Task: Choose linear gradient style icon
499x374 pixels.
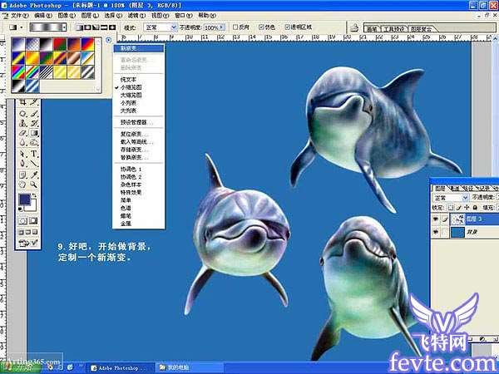Action: (x=80, y=27)
